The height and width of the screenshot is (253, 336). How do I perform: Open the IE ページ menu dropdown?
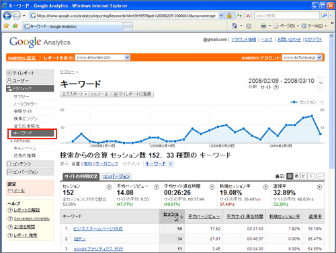[x=286, y=26]
